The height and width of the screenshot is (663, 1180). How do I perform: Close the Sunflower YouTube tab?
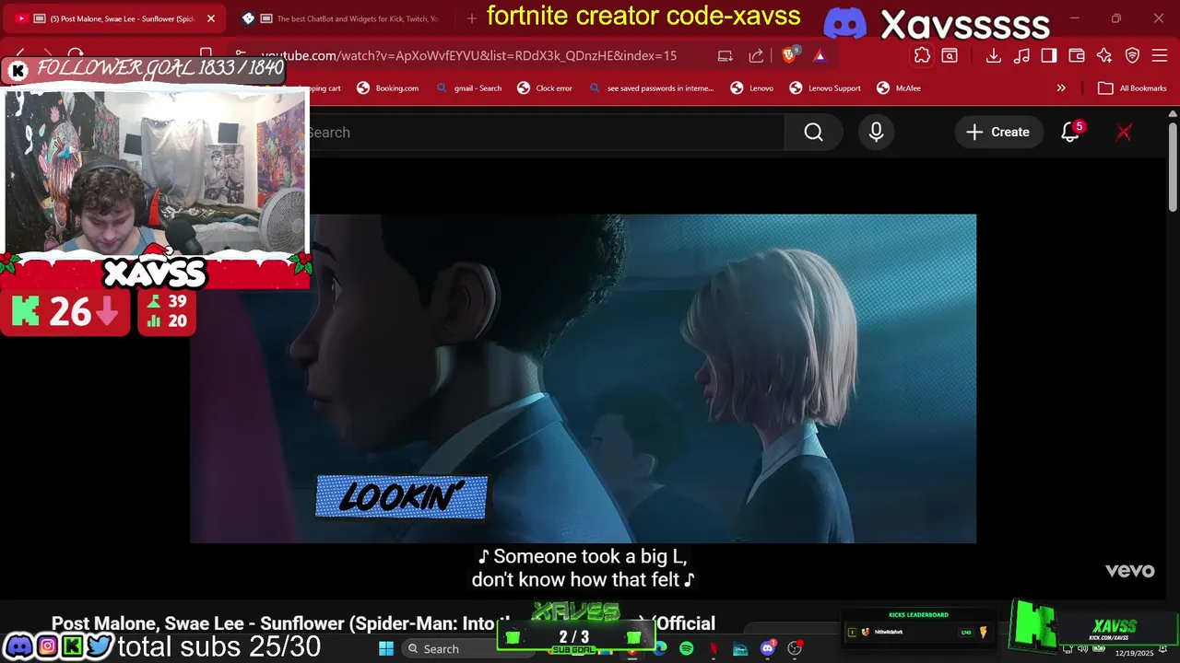coord(210,18)
